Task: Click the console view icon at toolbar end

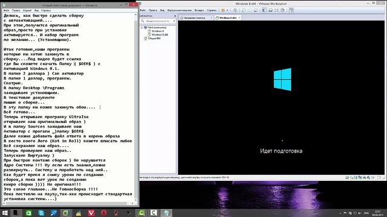Action: 291,10
